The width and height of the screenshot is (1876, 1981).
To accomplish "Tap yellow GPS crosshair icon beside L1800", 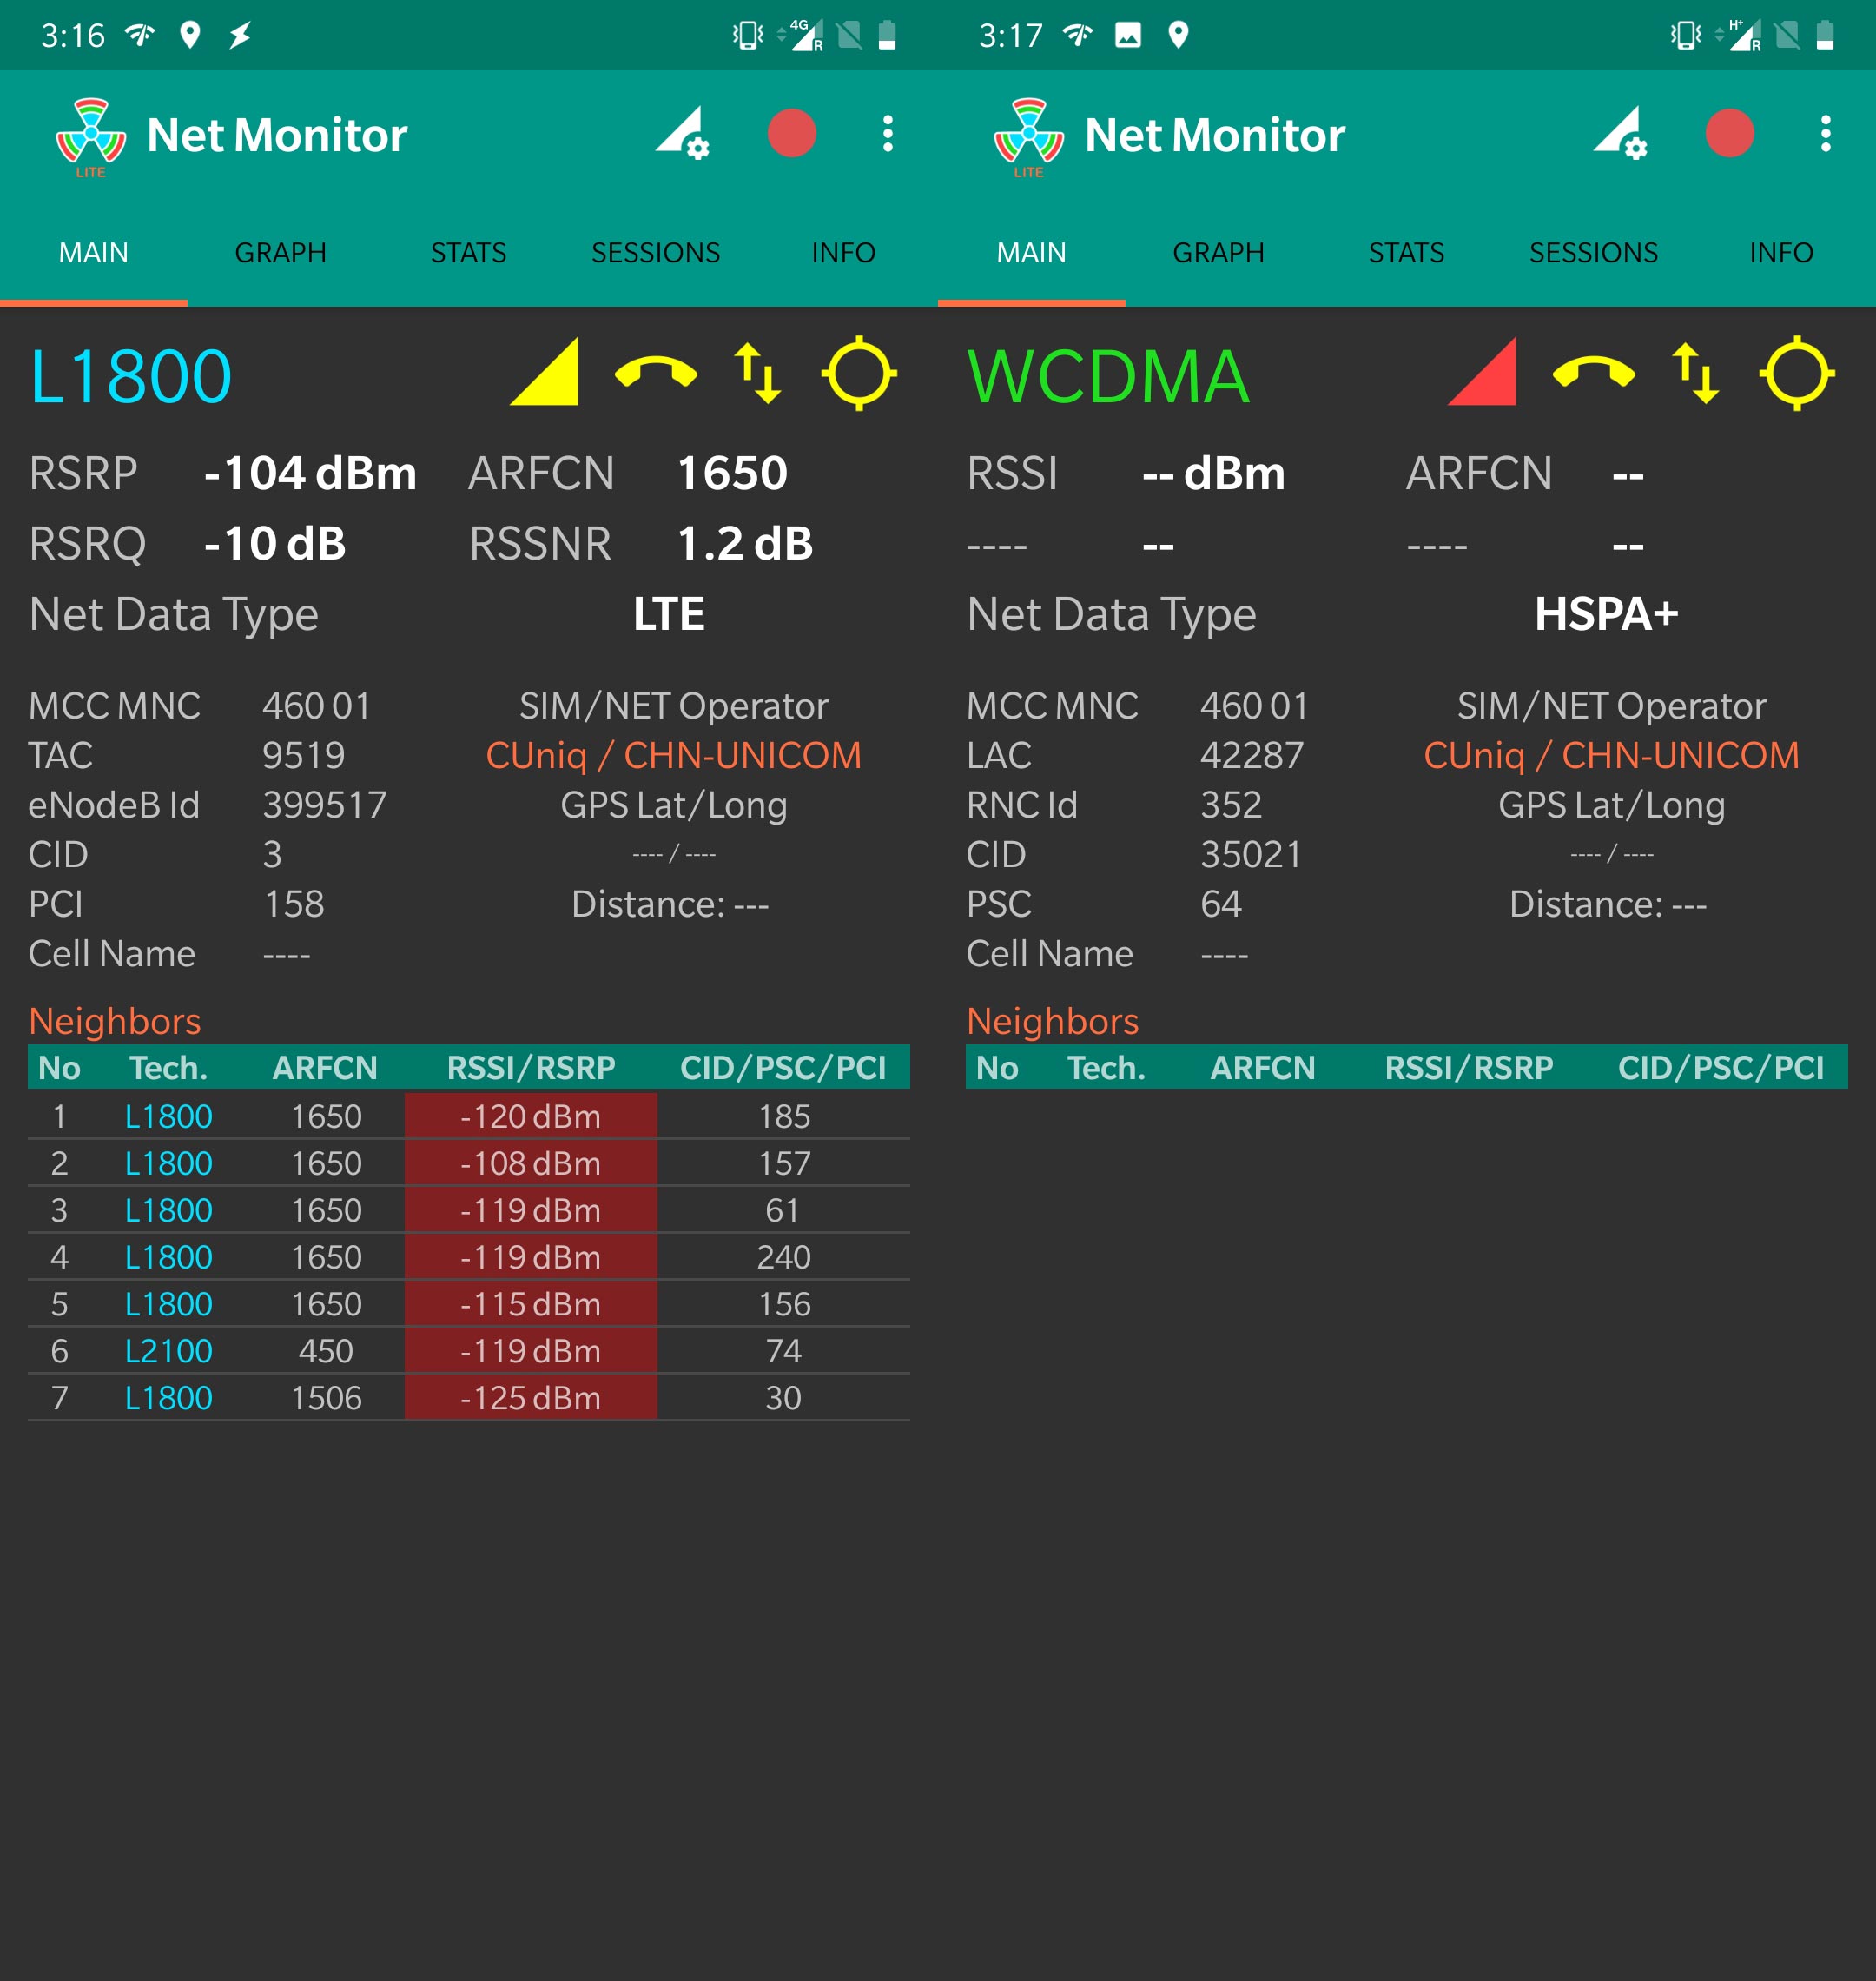I will (858, 374).
